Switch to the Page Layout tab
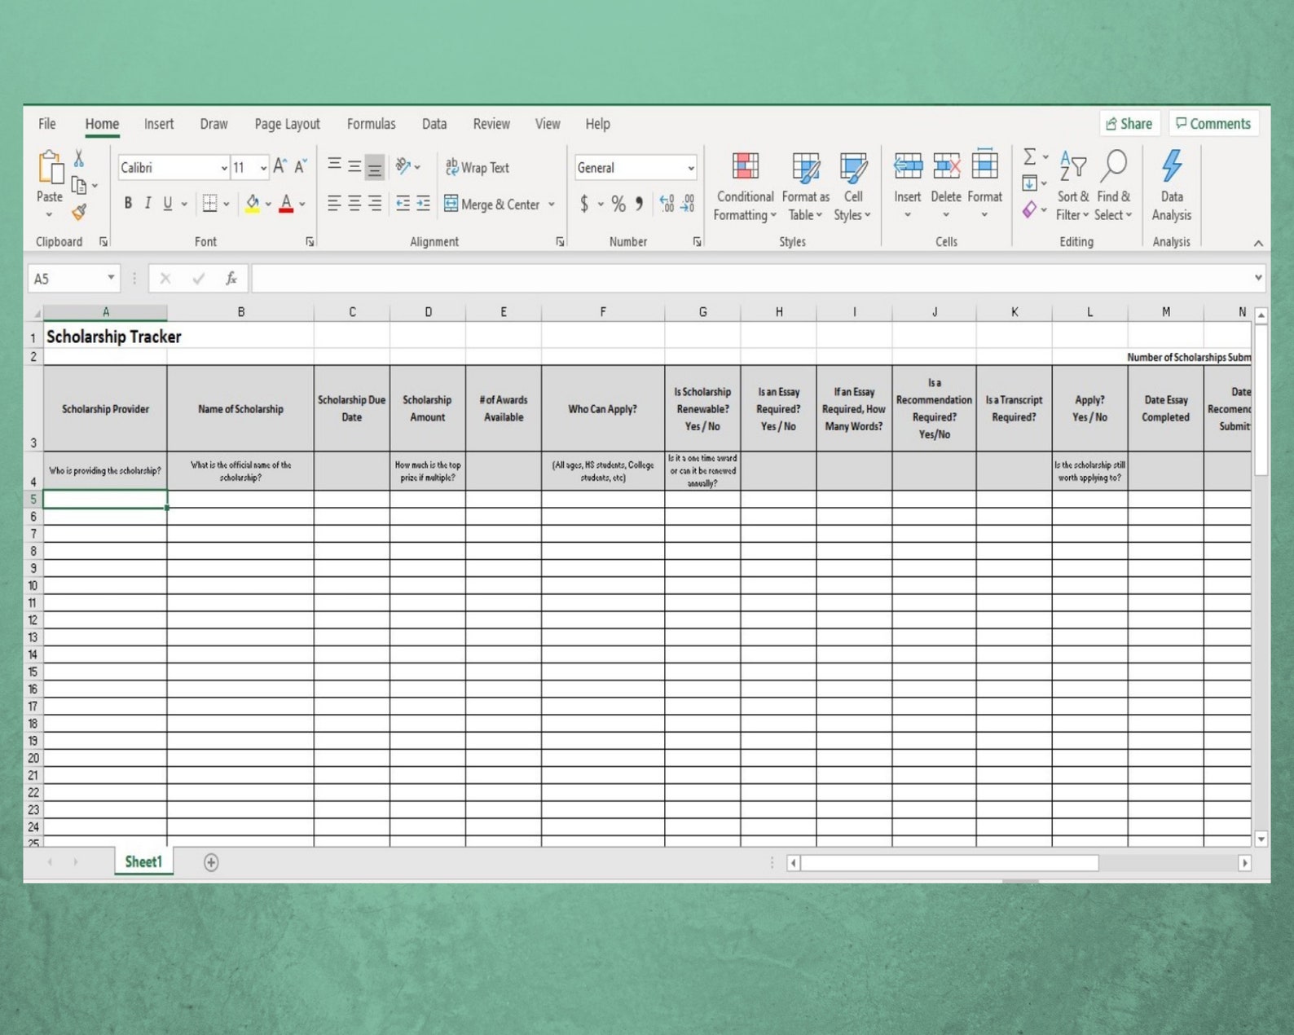This screenshot has height=1035, width=1294. click(287, 124)
